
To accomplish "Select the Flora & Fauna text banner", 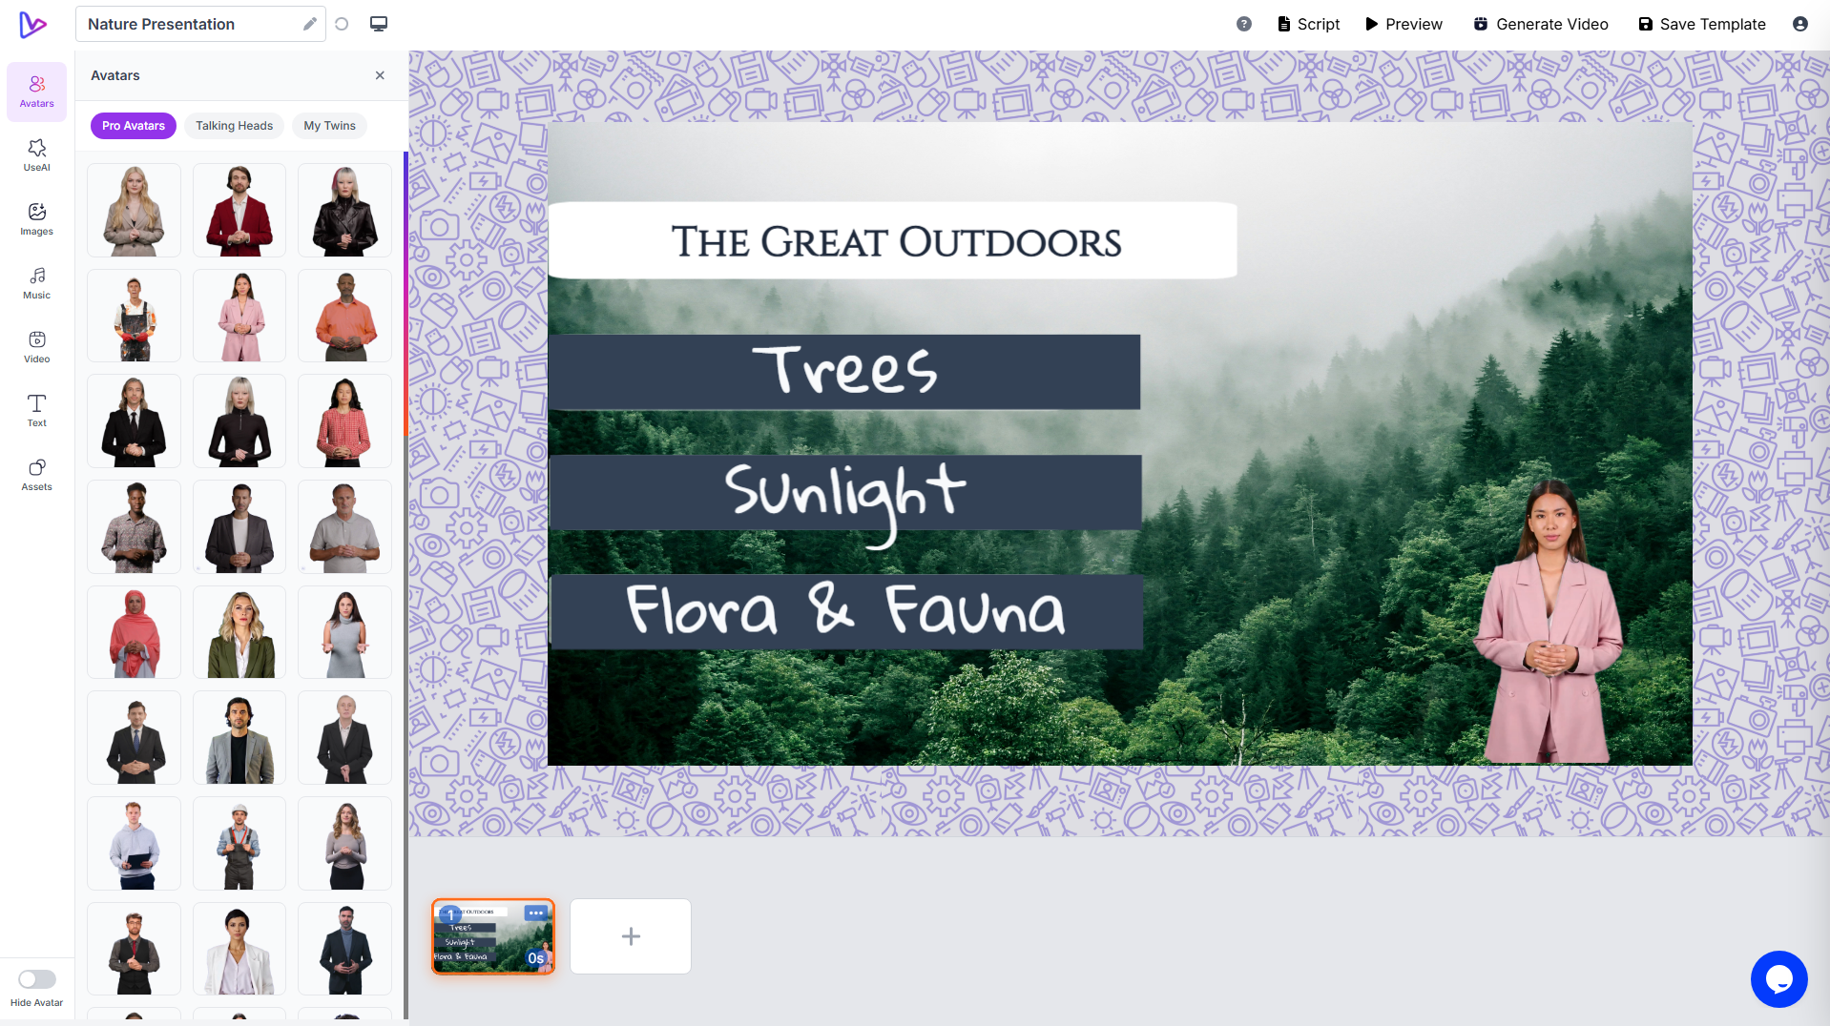I will [x=846, y=612].
